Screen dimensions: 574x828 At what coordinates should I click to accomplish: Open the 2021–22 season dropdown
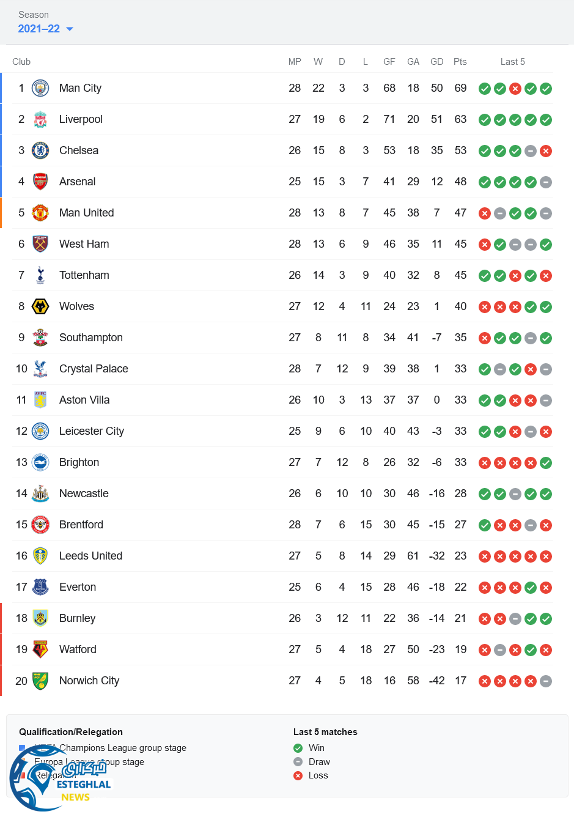coord(46,29)
